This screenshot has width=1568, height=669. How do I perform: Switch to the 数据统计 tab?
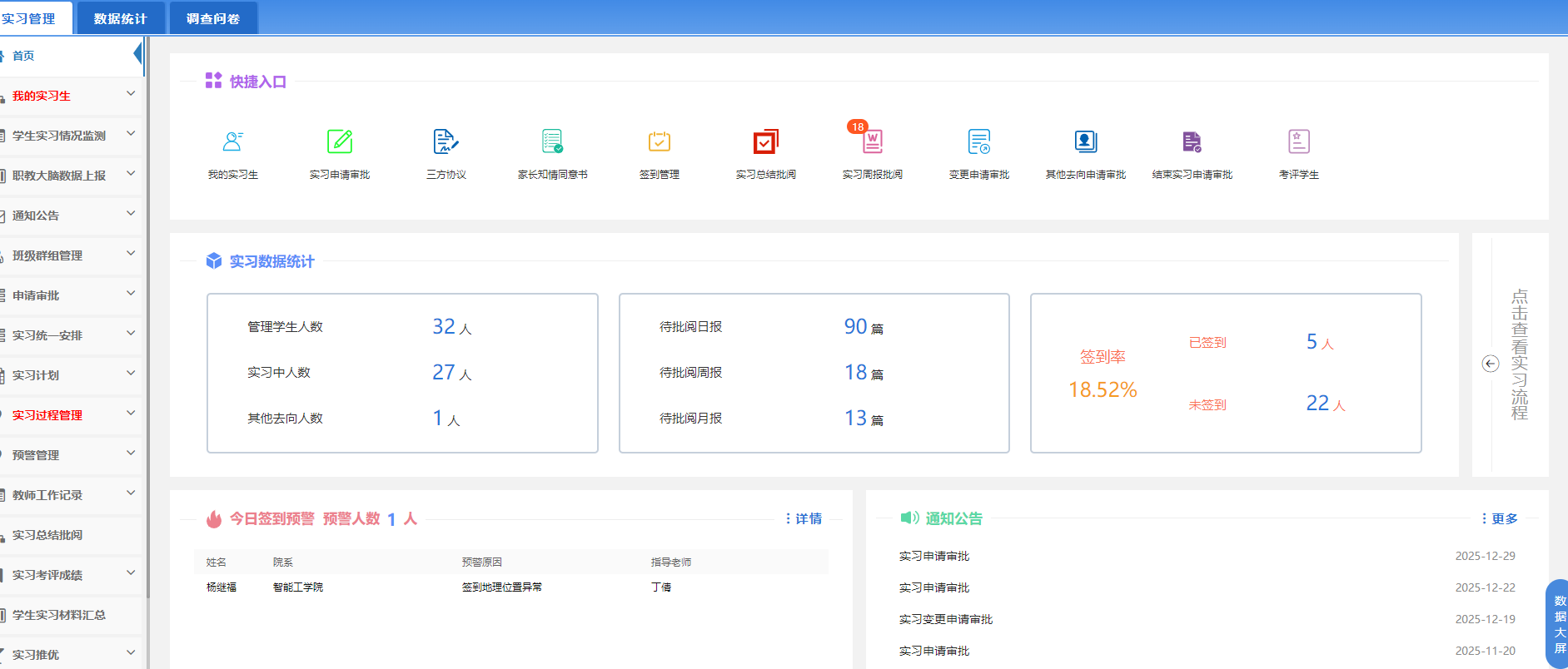coord(120,18)
